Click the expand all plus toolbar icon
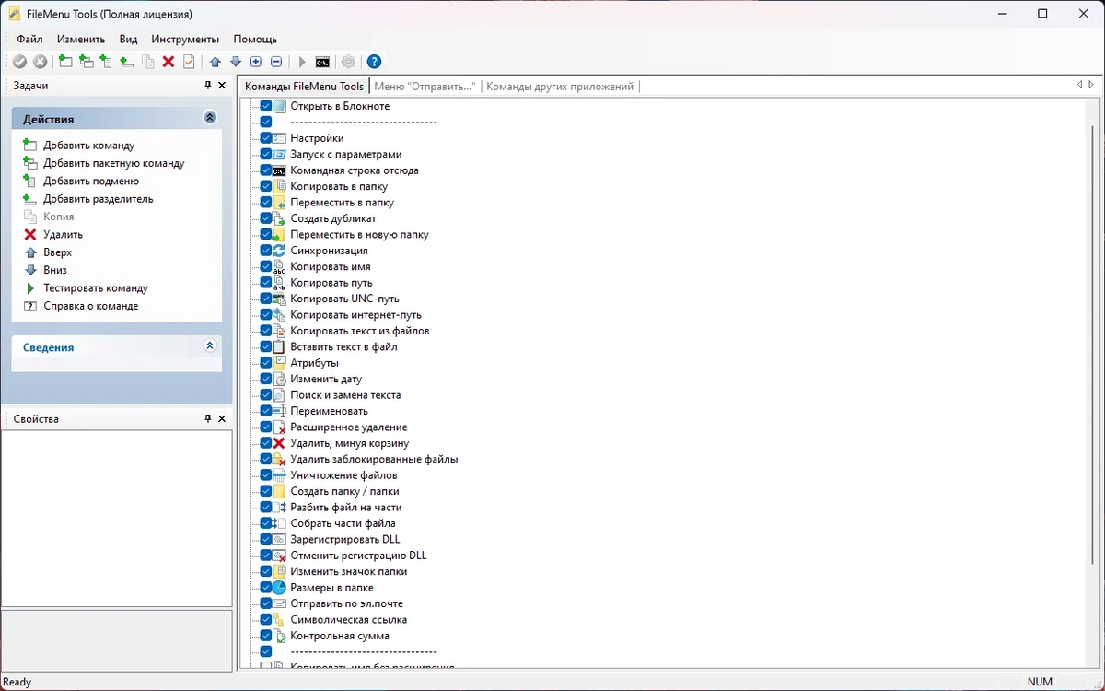Image resolution: width=1105 pixels, height=691 pixels. tap(256, 62)
